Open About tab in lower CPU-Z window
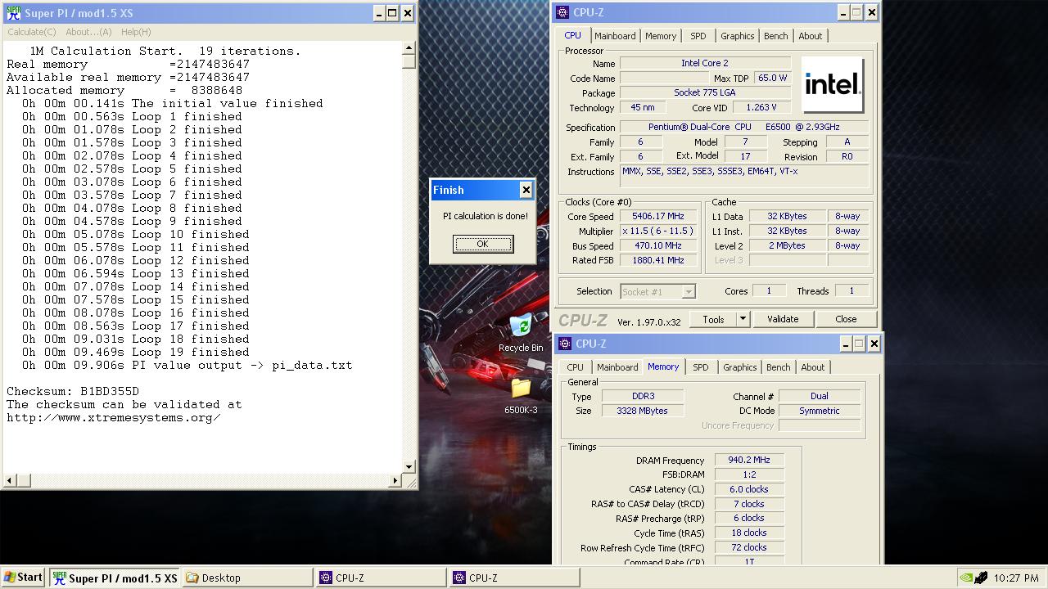 point(812,367)
